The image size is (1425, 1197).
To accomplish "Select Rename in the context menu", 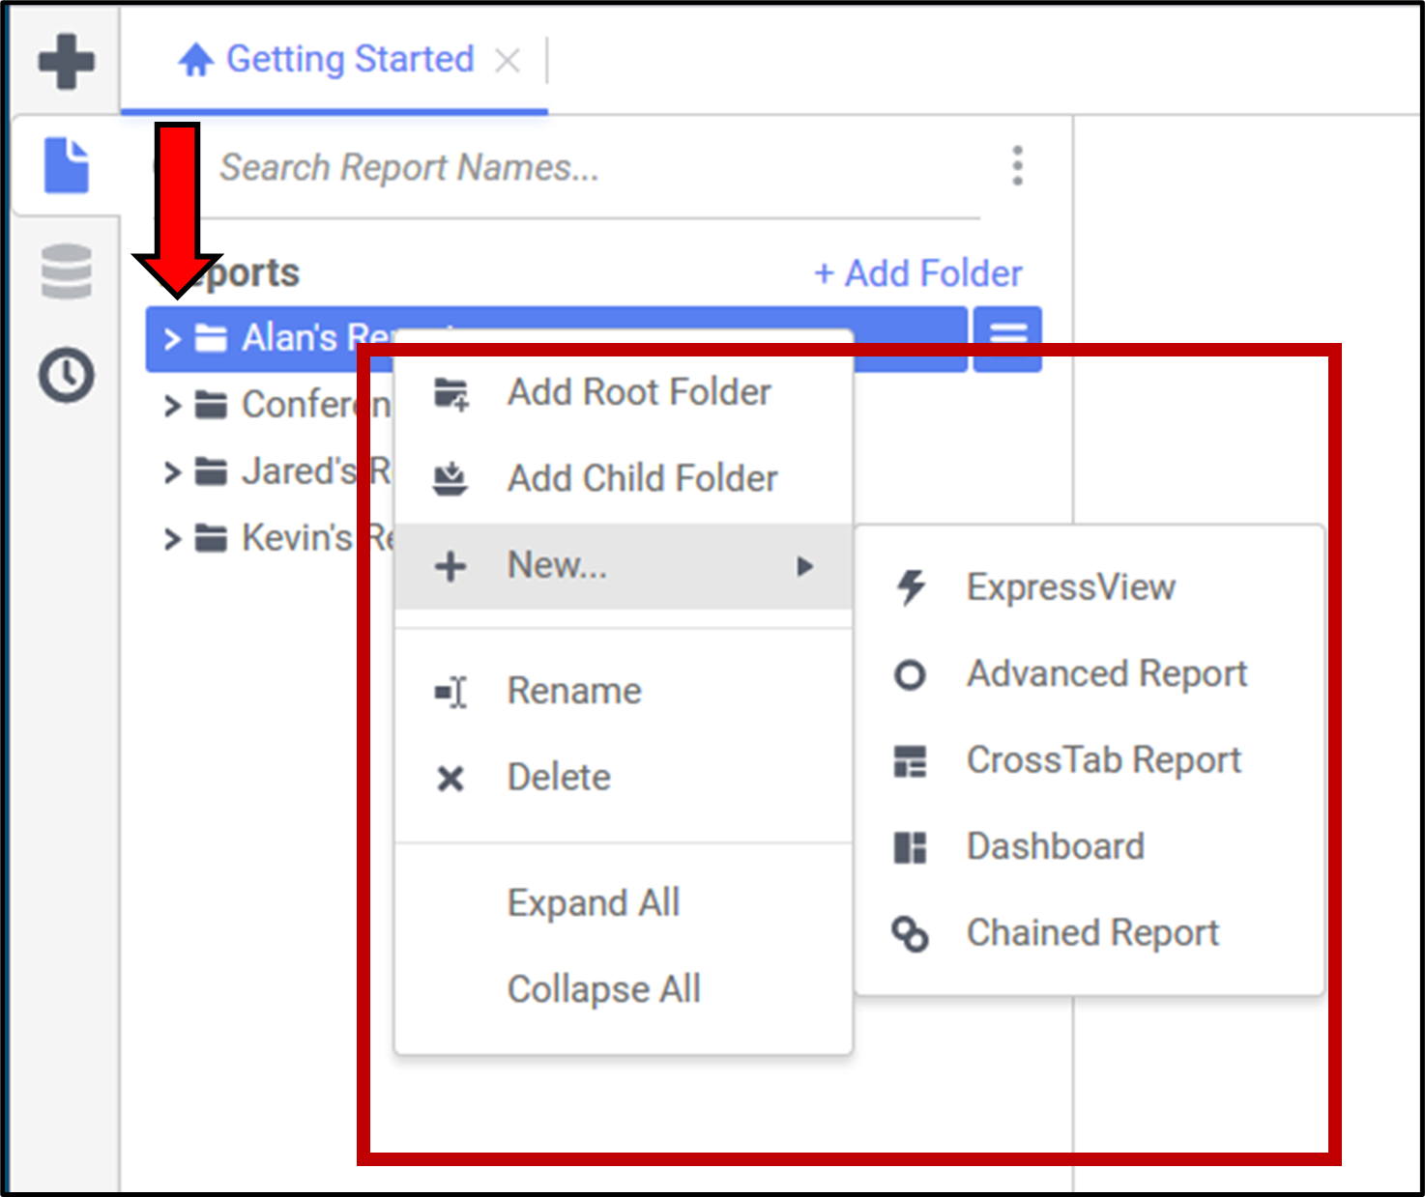I will click(x=574, y=692).
